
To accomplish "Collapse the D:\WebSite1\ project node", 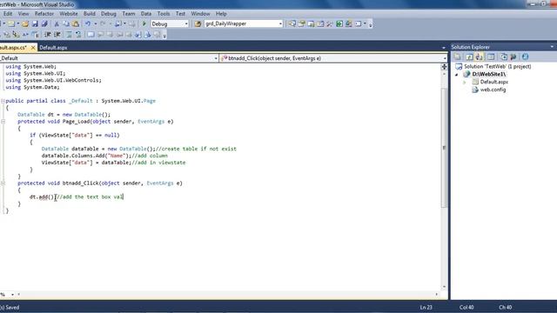I will (x=457, y=75).
